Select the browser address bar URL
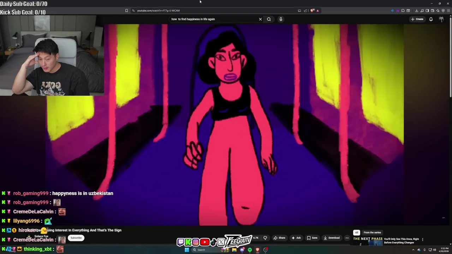 (x=158, y=11)
